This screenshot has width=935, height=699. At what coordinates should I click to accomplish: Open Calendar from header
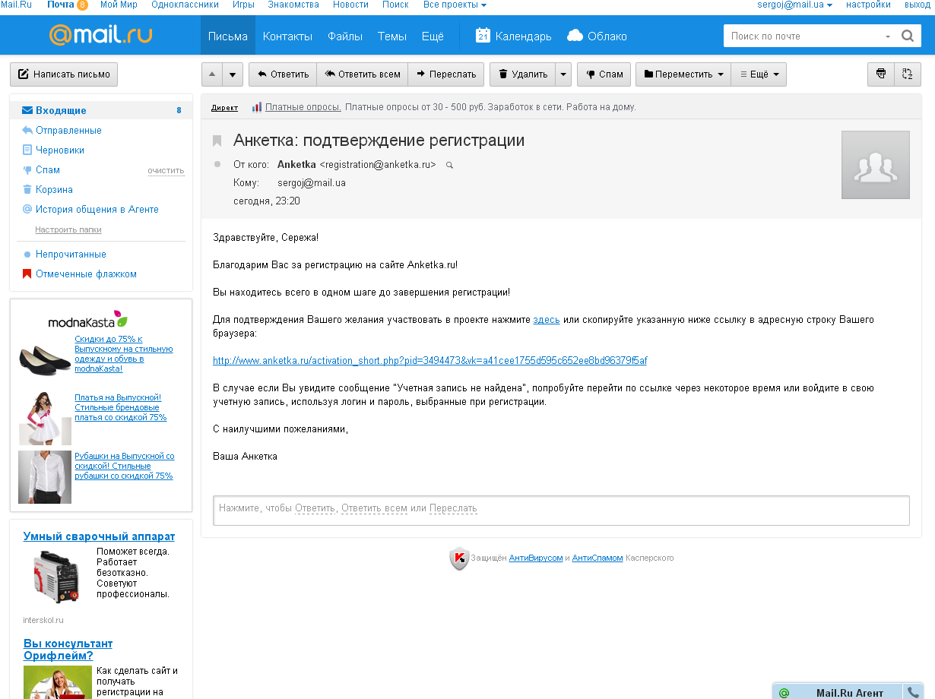(513, 36)
